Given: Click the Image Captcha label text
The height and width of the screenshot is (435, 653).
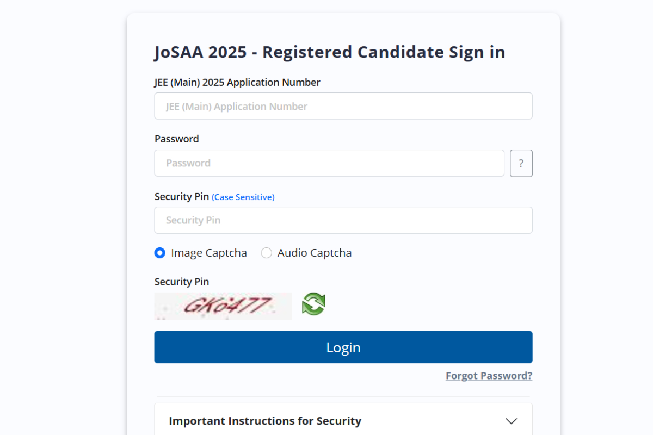Looking at the screenshot, I should point(208,253).
